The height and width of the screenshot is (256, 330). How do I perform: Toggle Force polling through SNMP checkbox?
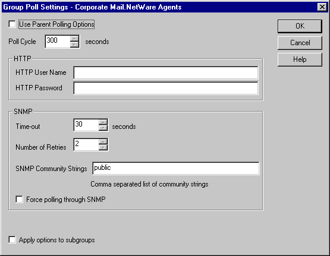[x=20, y=199]
